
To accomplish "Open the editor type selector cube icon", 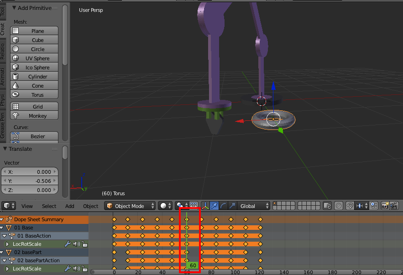I will [9, 206].
